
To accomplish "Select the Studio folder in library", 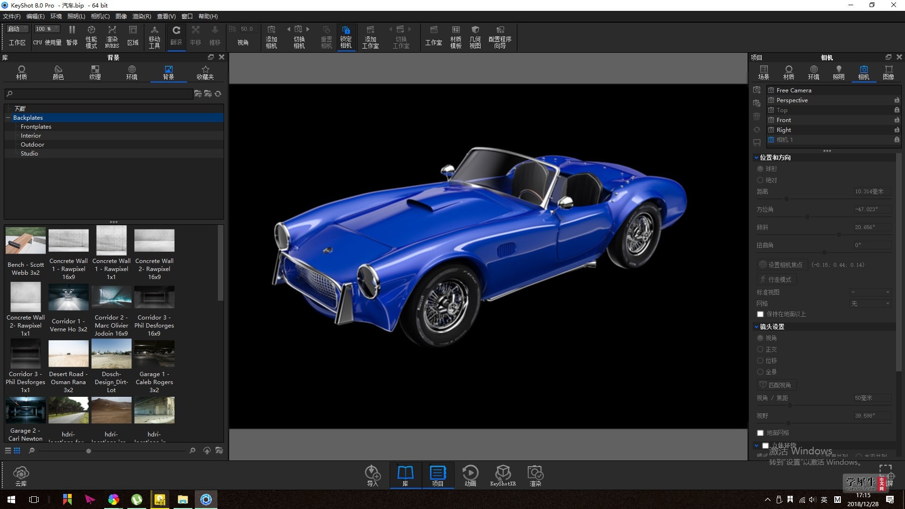I will click(x=29, y=154).
